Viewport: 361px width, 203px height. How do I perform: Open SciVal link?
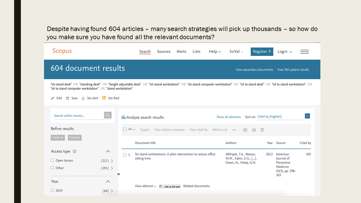pos(236,52)
